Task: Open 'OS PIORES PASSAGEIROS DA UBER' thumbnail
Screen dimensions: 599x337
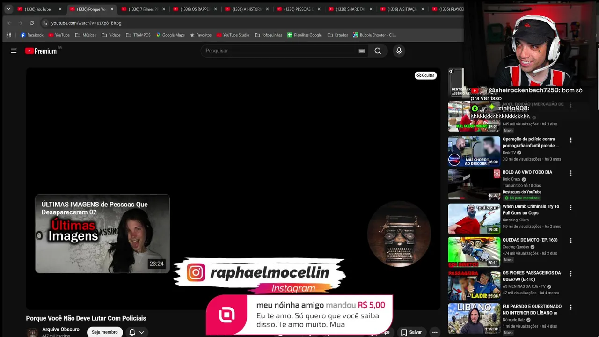Action: [474, 285]
